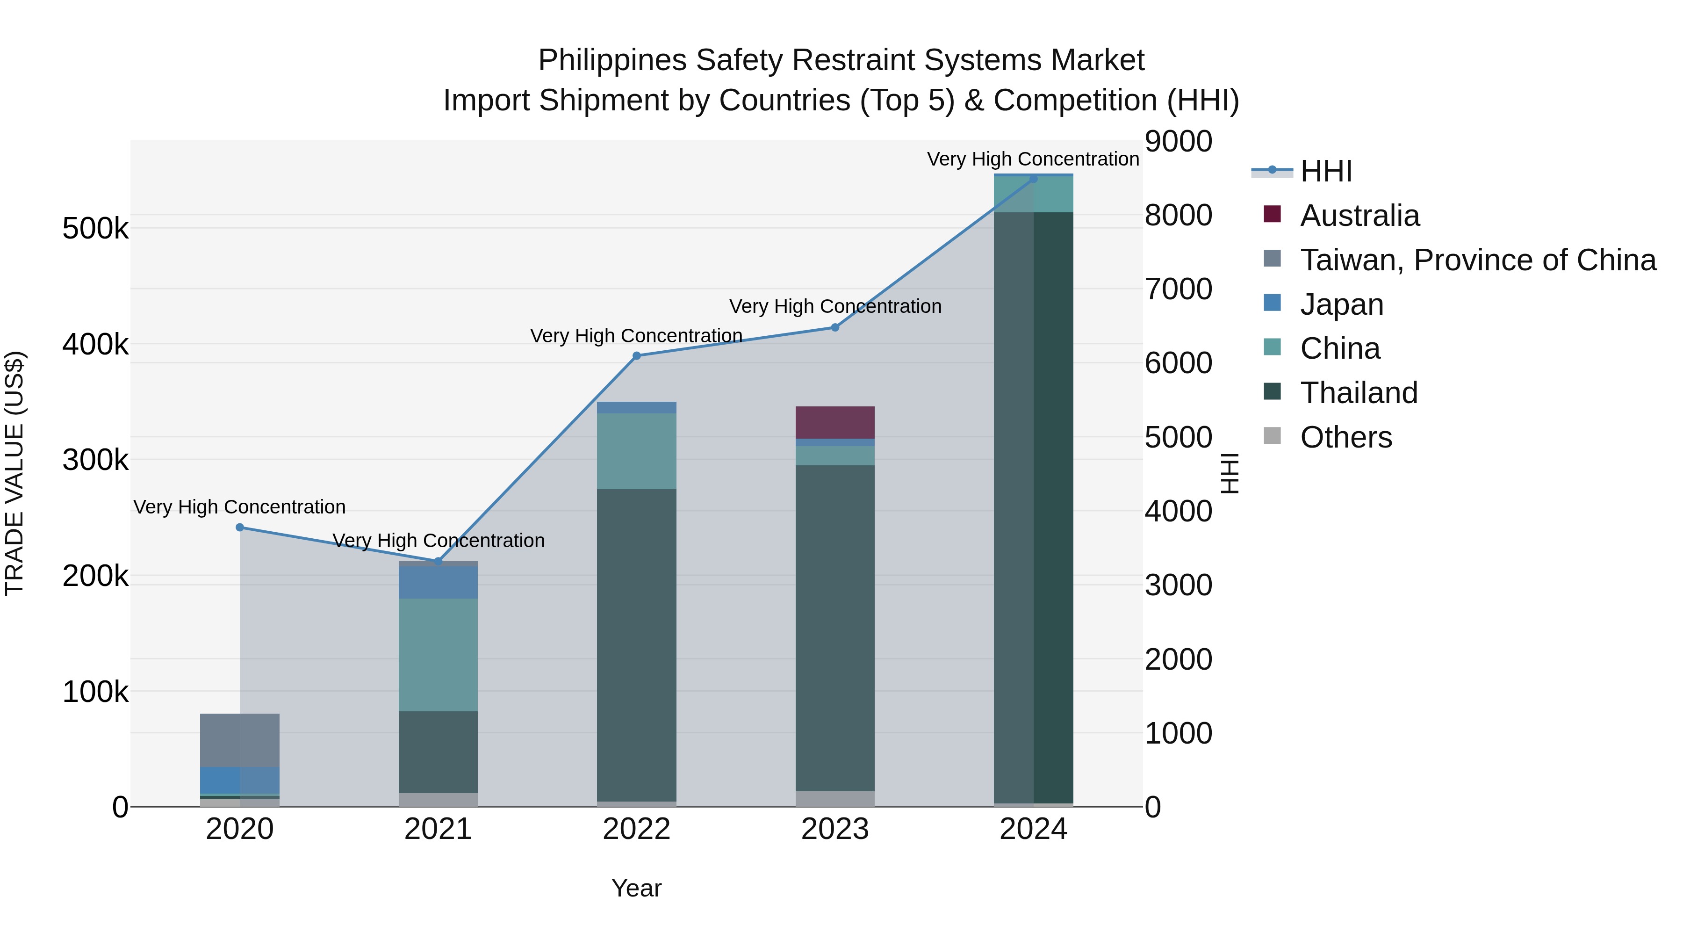Click the 500k trade value tick label
1683x947 pixels.
pos(95,229)
